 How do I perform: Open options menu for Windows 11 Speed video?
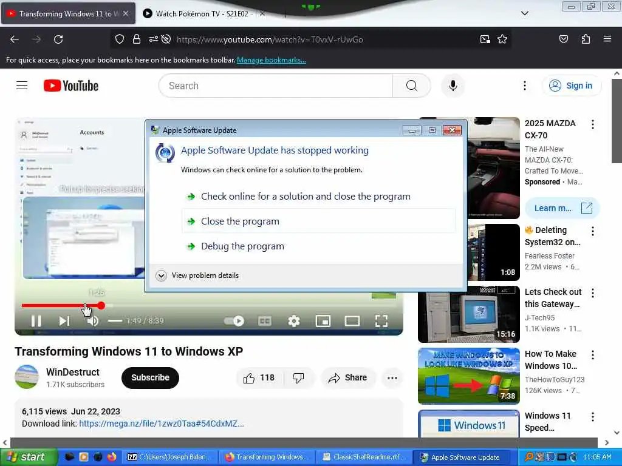coord(593,417)
